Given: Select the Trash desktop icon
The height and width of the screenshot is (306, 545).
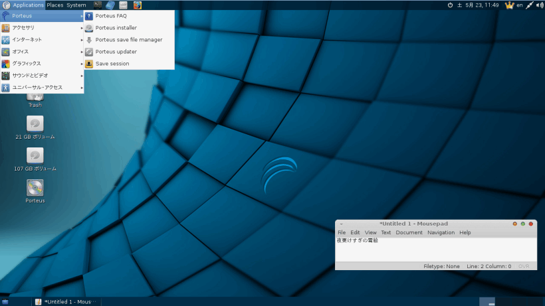Looking at the screenshot, I should point(35,100).
